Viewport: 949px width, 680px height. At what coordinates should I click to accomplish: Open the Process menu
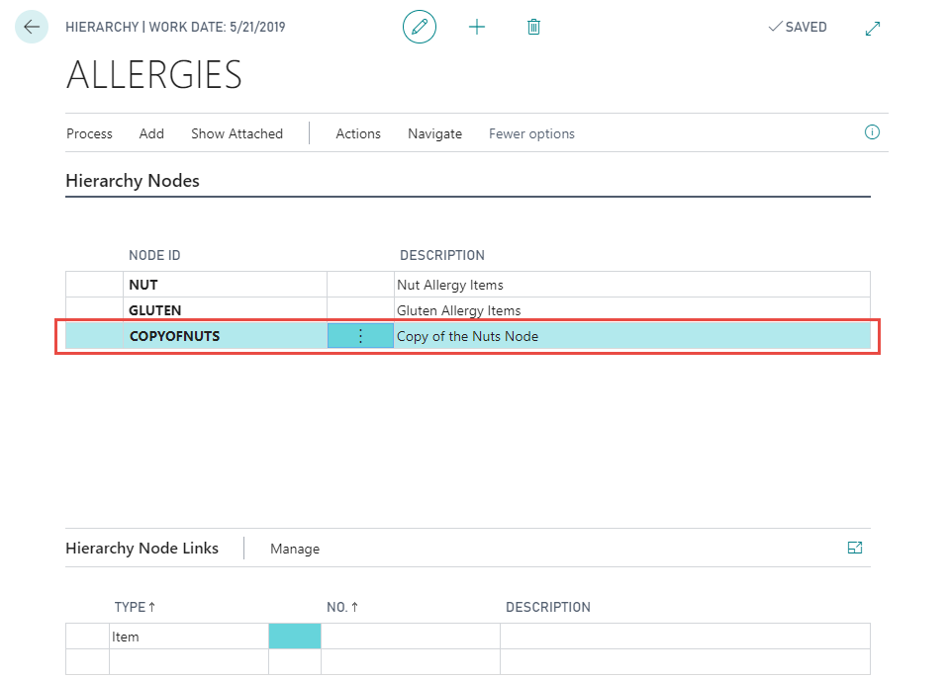(89, 133)
